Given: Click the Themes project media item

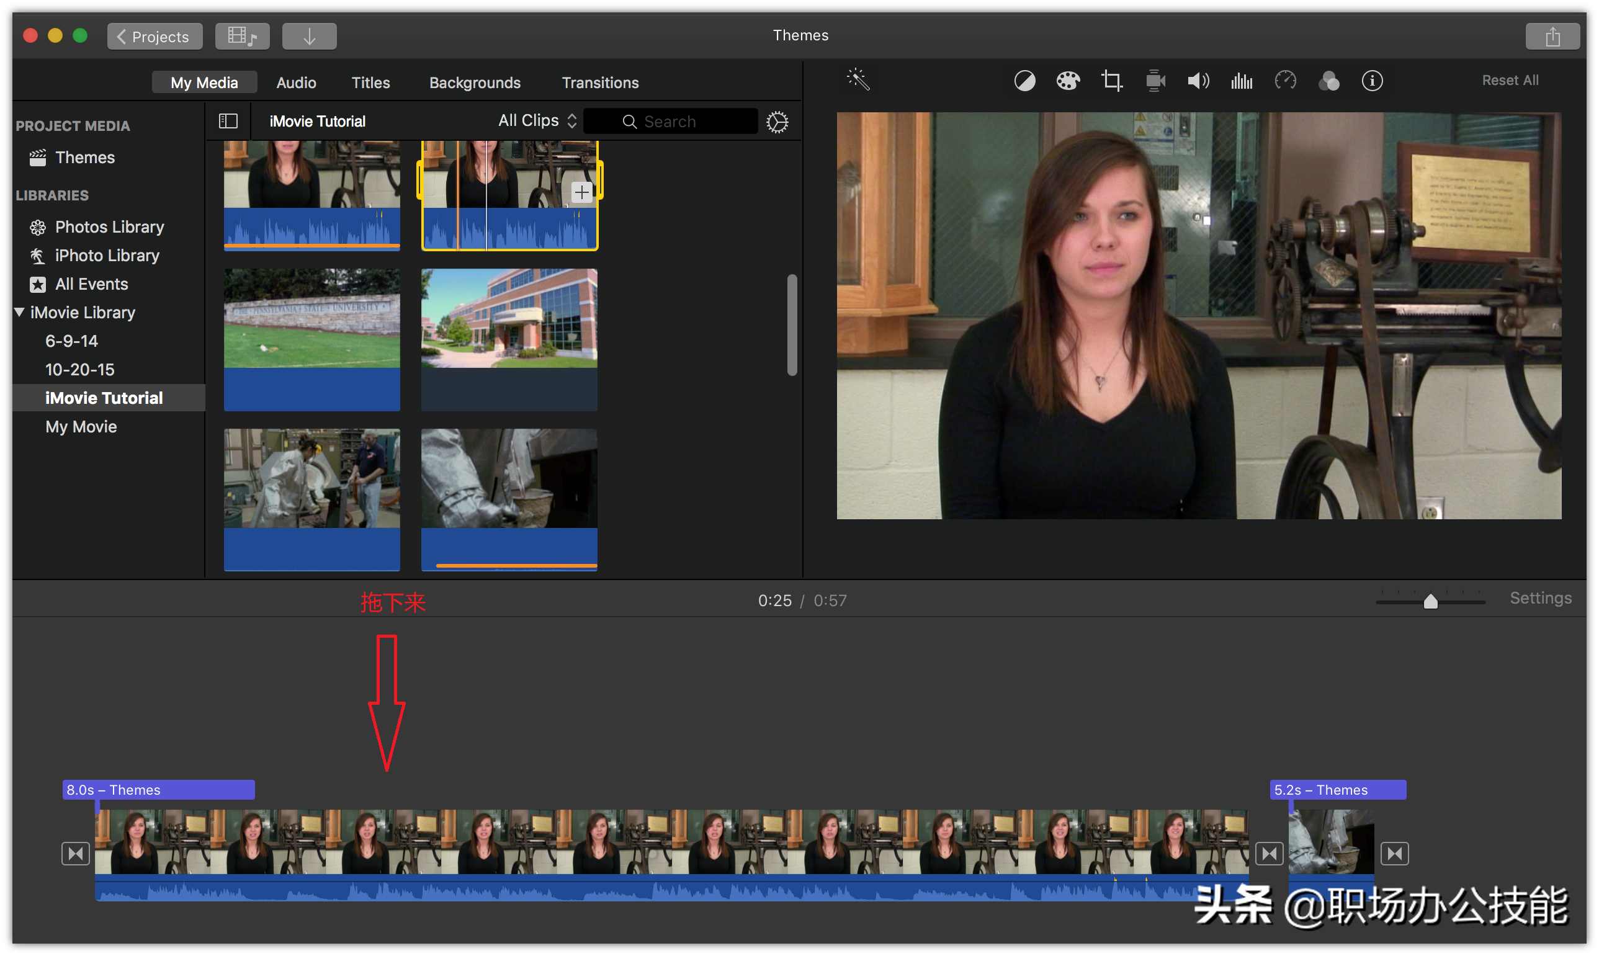Looking at the screenshot, I should tap(86, 158).
